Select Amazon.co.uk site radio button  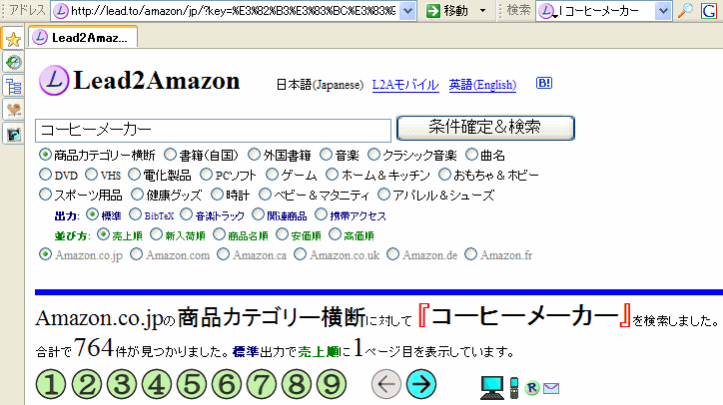(300, 254)
